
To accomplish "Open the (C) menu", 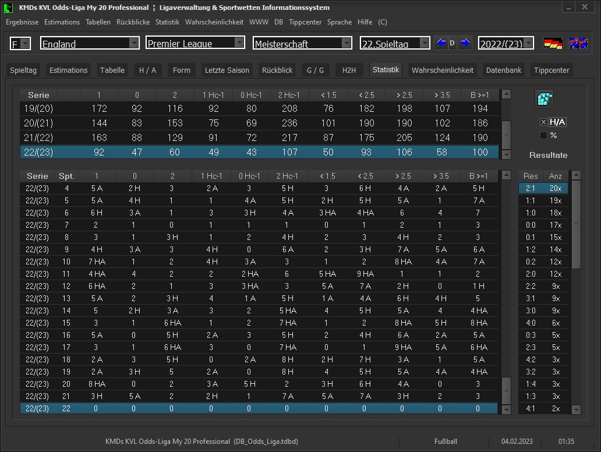I will pyautogui.click(x=383, y=22).
